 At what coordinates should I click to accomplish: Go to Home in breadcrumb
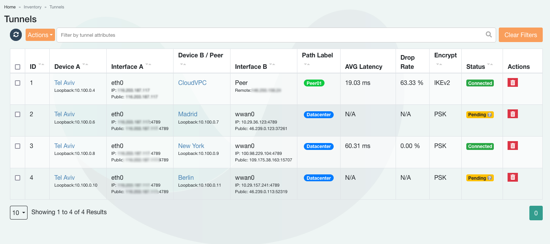(x=10, y=7)
